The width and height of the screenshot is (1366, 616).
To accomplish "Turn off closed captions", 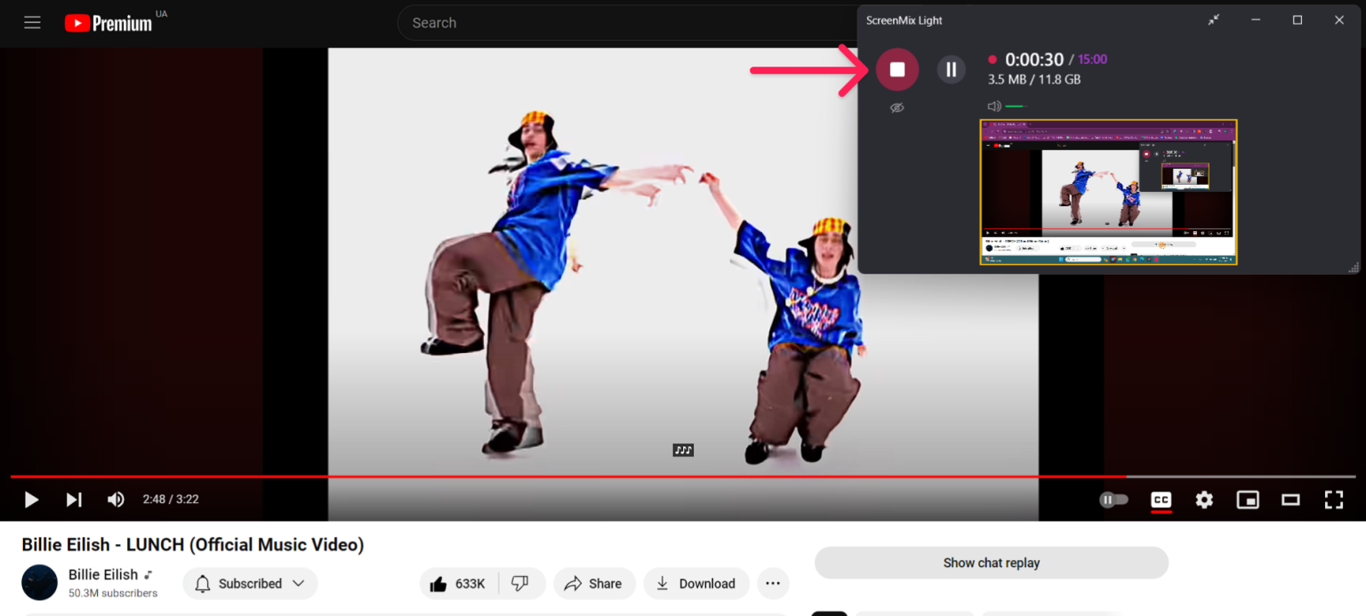I will [1161, 500].
